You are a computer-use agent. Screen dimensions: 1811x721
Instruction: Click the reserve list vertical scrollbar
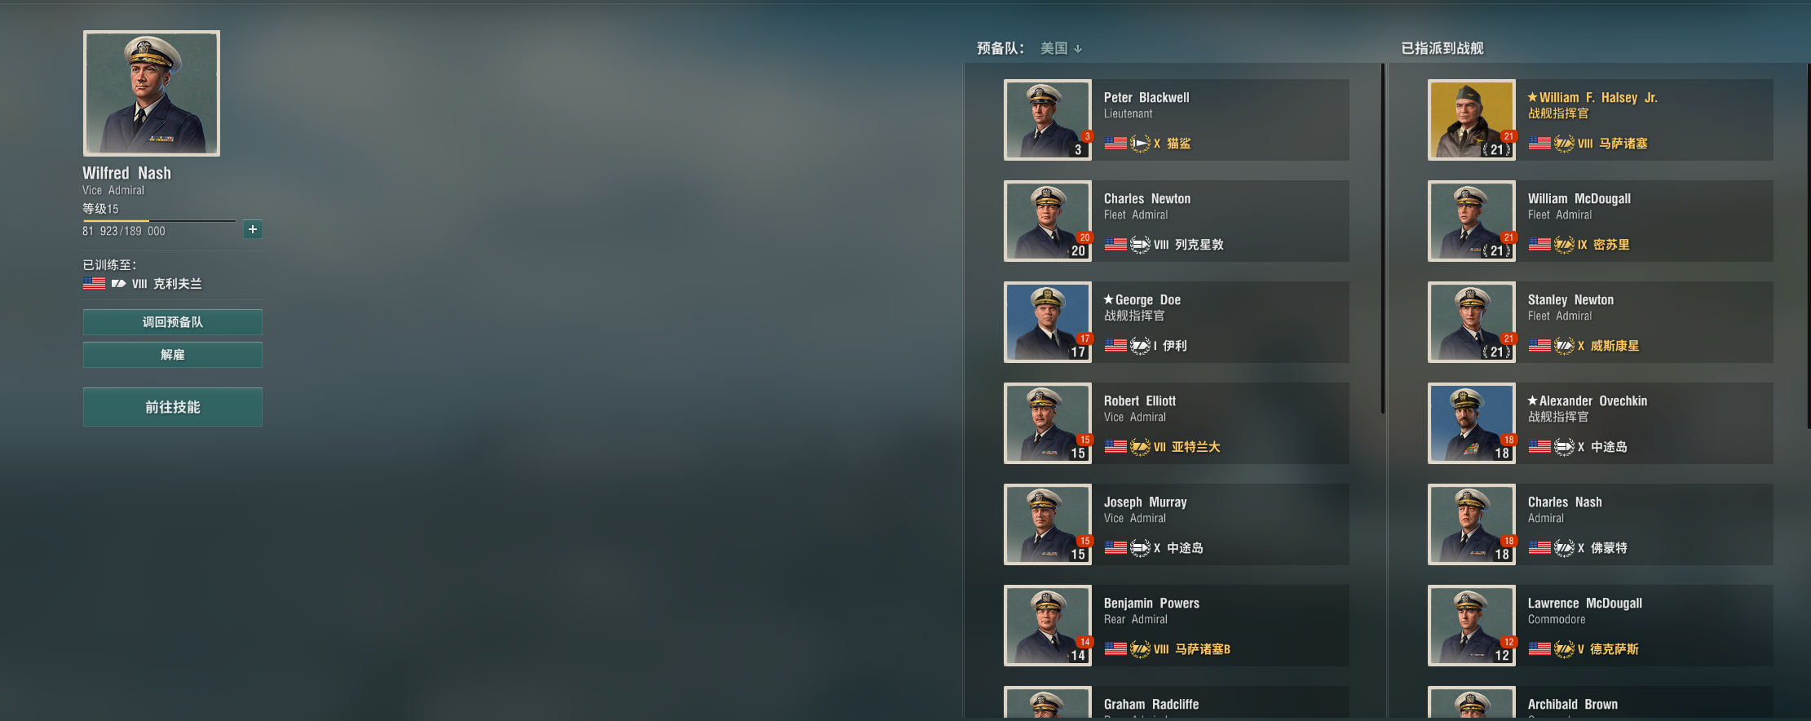tap(1383, 238)
